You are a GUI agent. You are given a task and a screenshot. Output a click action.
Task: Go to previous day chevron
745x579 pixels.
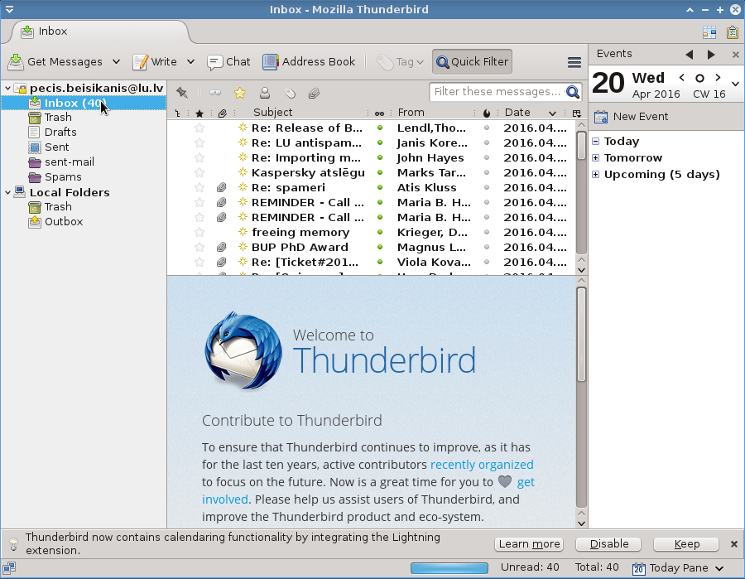click(682, 78)
